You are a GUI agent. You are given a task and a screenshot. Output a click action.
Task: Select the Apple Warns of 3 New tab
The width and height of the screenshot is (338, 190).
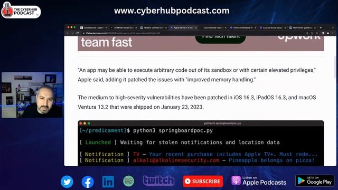point(183,27)
